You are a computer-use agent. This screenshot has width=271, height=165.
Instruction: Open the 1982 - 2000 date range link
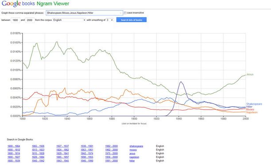pyautogui.click(x=111, y=146)
